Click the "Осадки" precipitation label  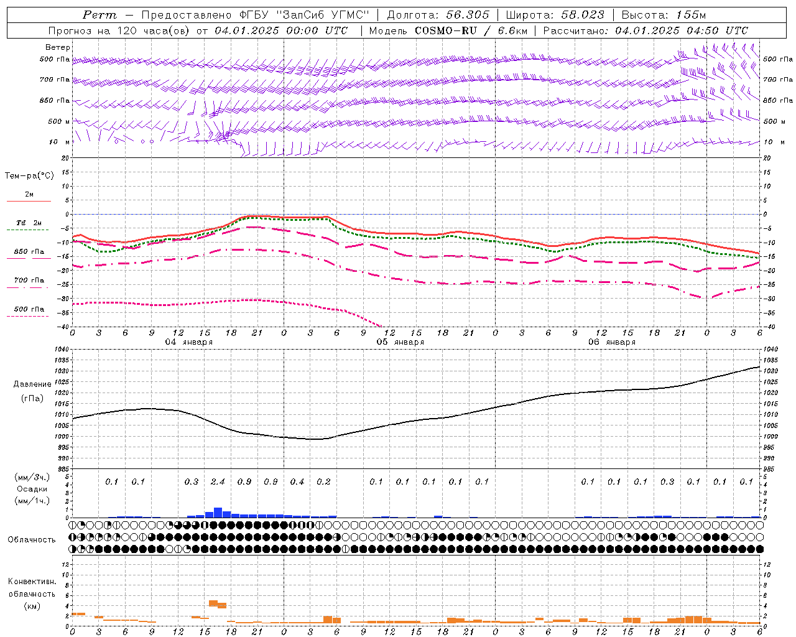coord(32,489)
